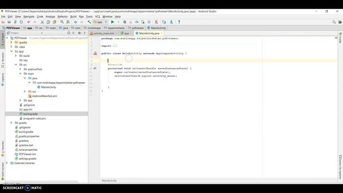The image size is (343, 193).
Task: Click the Redo arrow icon
Action: pos(35,22)
